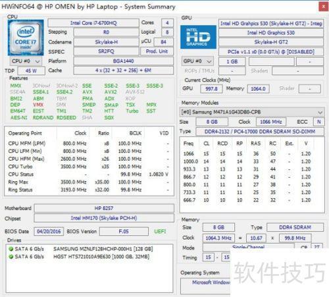Click the Intel HD Graphics logo

point(198,37)
